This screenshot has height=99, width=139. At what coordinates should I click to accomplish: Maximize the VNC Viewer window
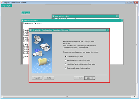131,2
